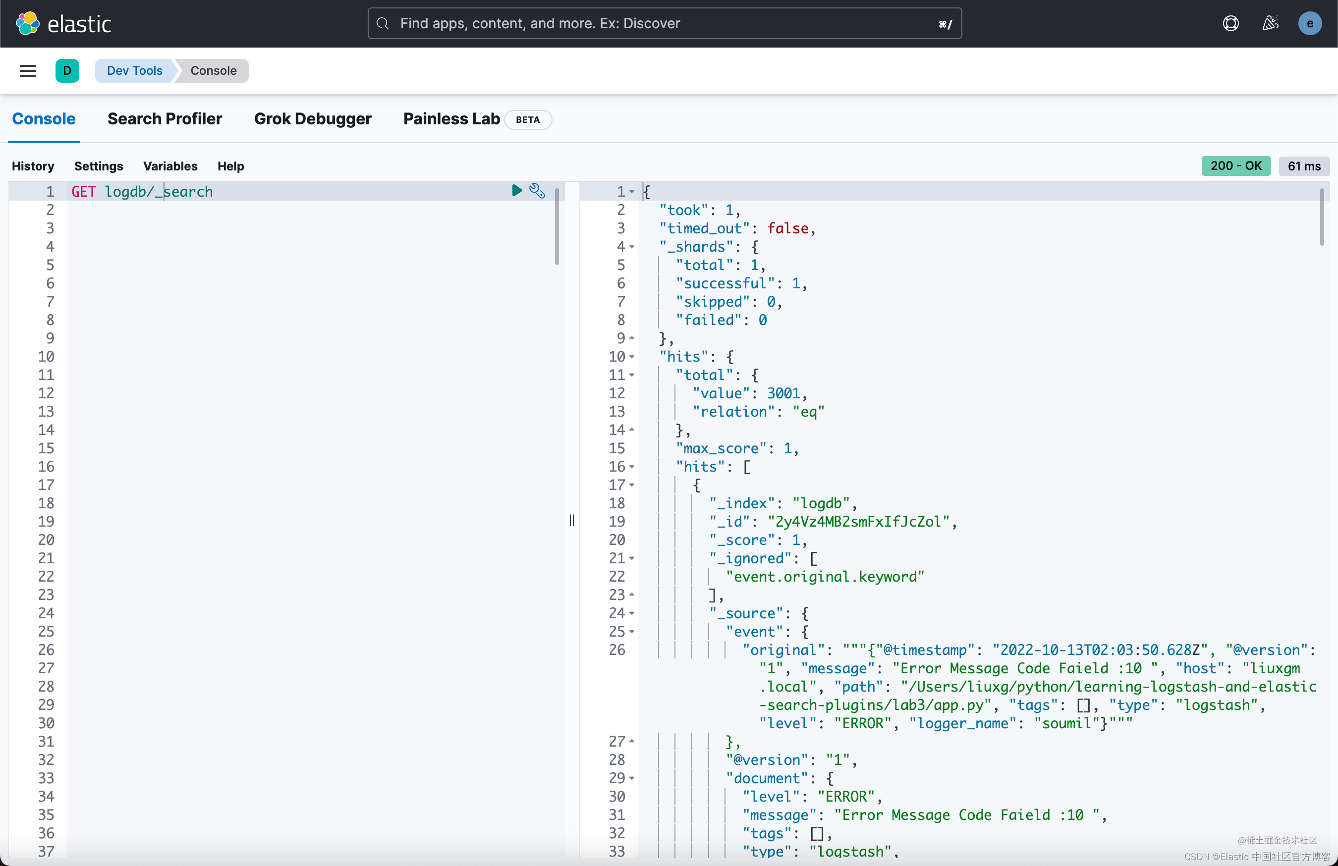
Task: Collapse the _shards fold arrow on line 4
Action: (x=632, y=247)
